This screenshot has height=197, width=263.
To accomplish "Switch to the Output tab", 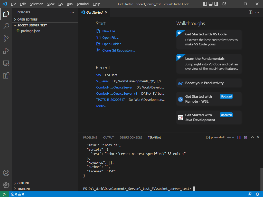I will pos(108,137).
